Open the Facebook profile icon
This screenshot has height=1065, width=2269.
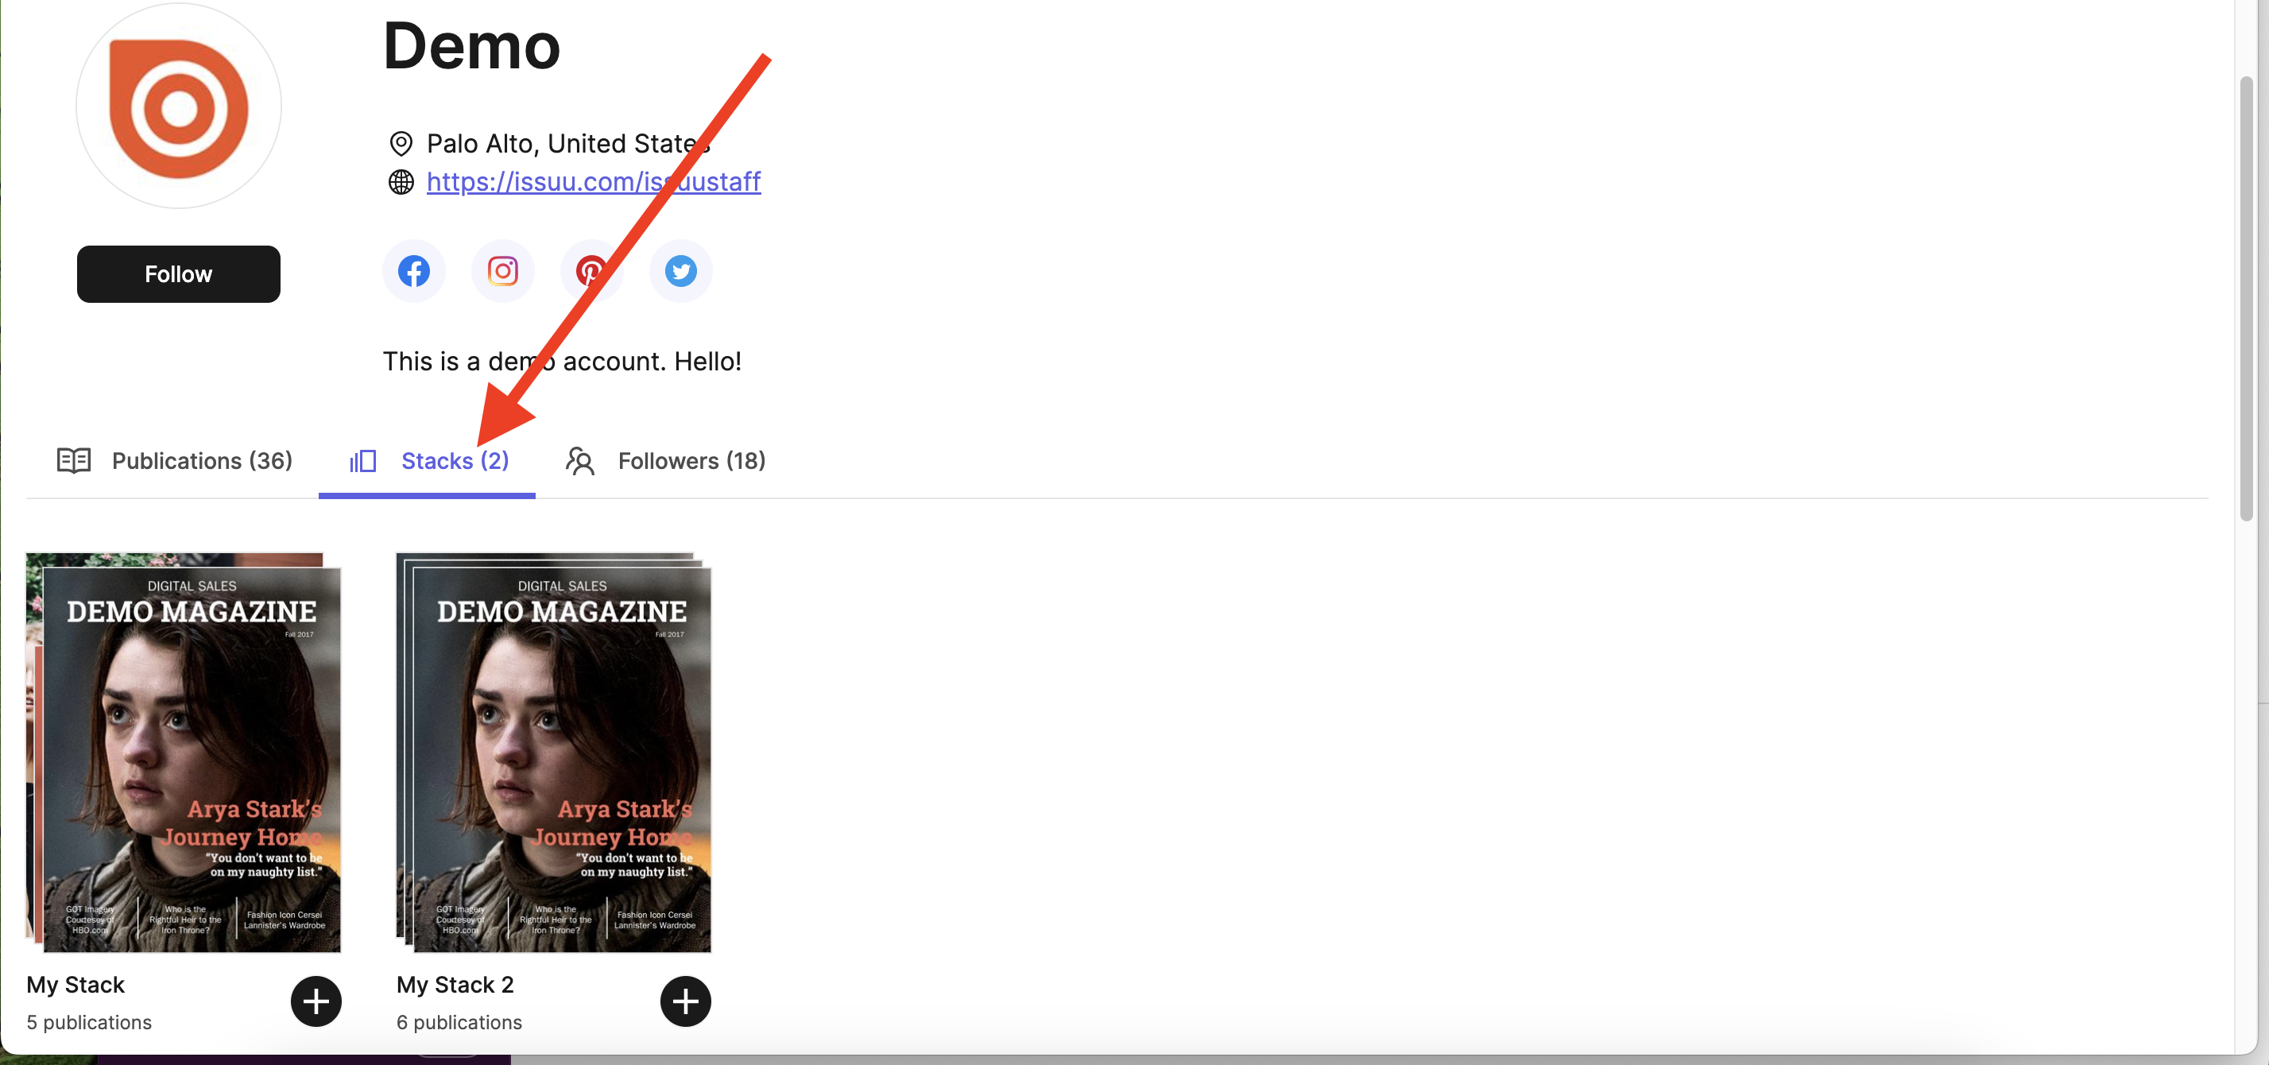(x=413, y=271)
